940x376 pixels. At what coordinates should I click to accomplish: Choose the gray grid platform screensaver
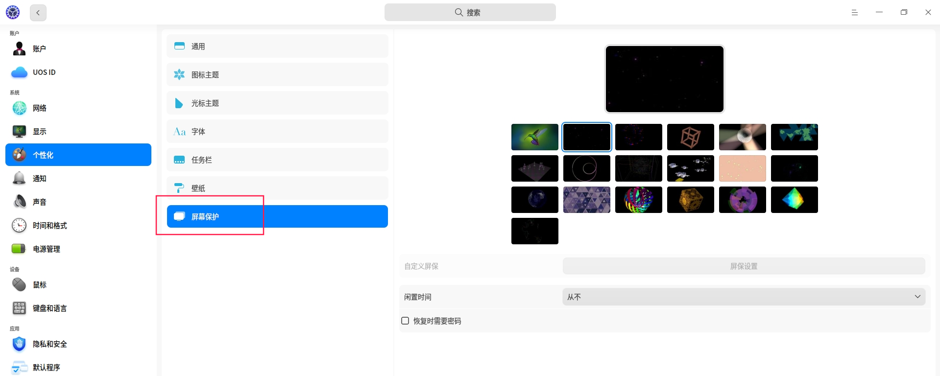click(535, 168)
